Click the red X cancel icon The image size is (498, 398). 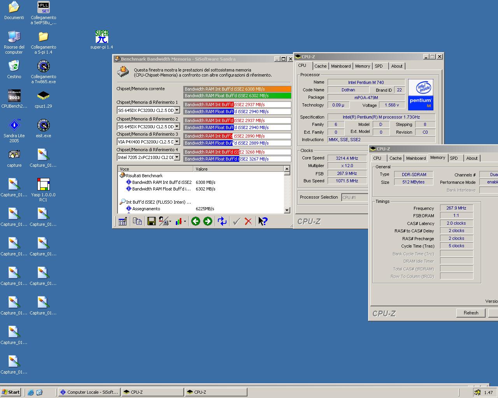(x=248, y=221)
